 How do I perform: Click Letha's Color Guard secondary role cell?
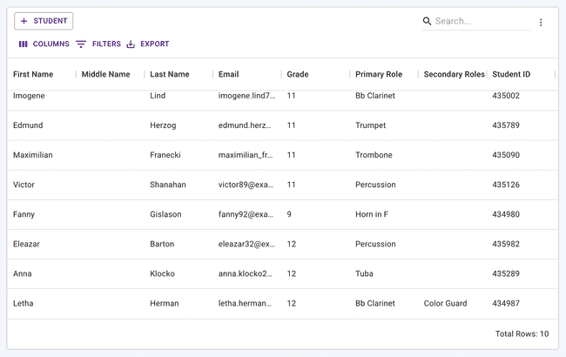click(x=445, y=304)
